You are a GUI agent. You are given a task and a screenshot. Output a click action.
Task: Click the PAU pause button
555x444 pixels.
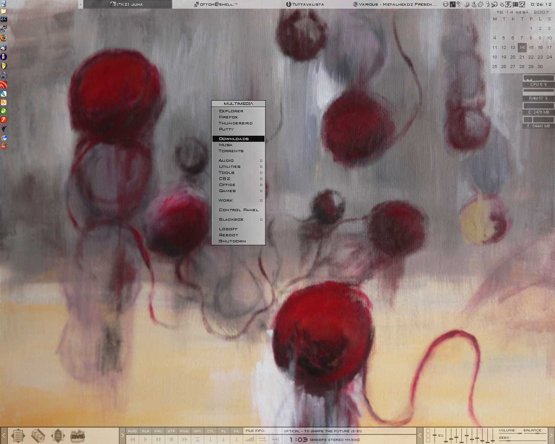coord(158,431)
